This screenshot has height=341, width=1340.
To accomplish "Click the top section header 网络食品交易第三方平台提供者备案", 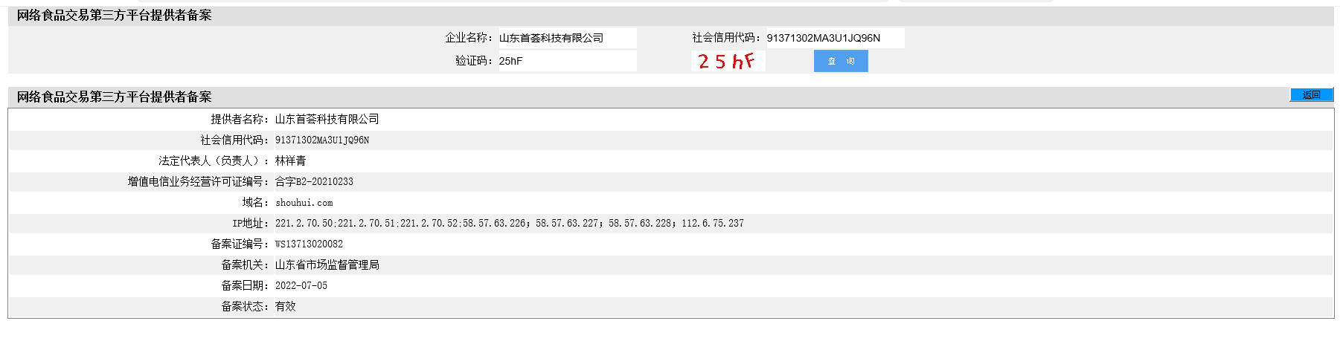I will [x=115, y=16].
